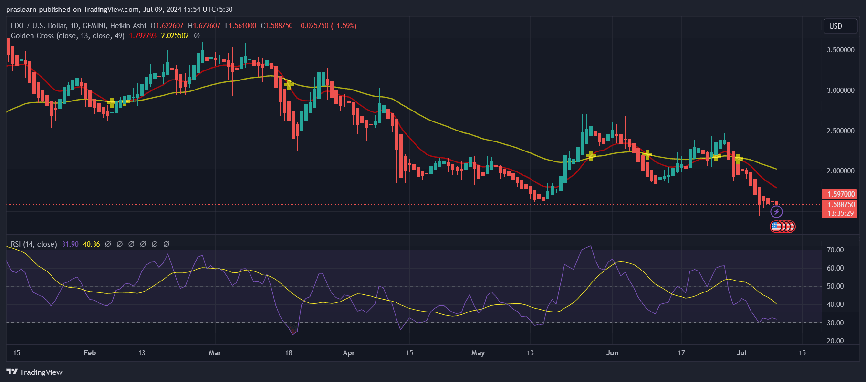Viewport: 866px width, 382px height.
Task: Click the Mar label on time axis
Action: click(x=215, y=353)
